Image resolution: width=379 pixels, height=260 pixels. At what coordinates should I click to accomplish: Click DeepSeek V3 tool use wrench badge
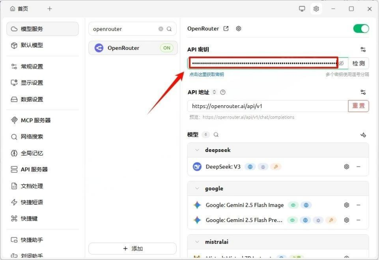point(276,167)
